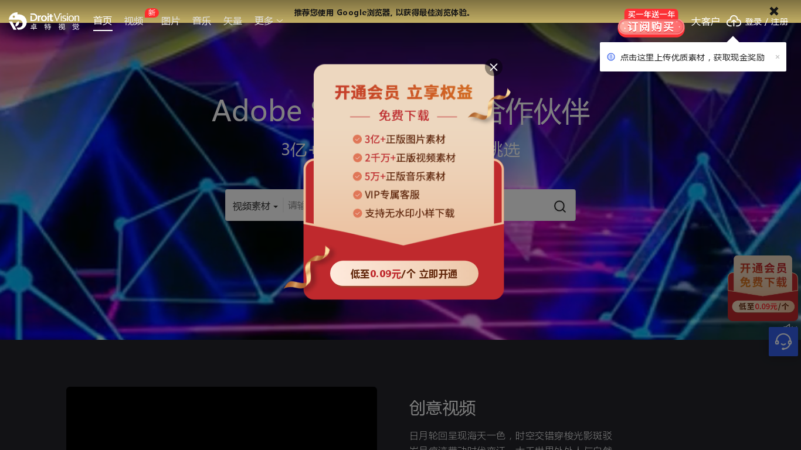Open the 矢量 section
Screen dimensions: 801x450
[x=233, y=21]
